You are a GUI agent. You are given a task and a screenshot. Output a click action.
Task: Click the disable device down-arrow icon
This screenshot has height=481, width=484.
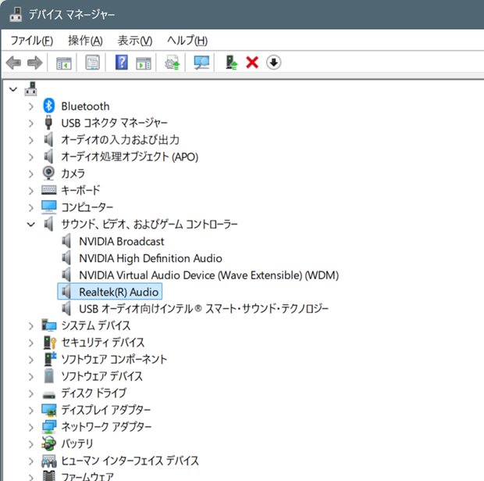[x=273, y=63]
